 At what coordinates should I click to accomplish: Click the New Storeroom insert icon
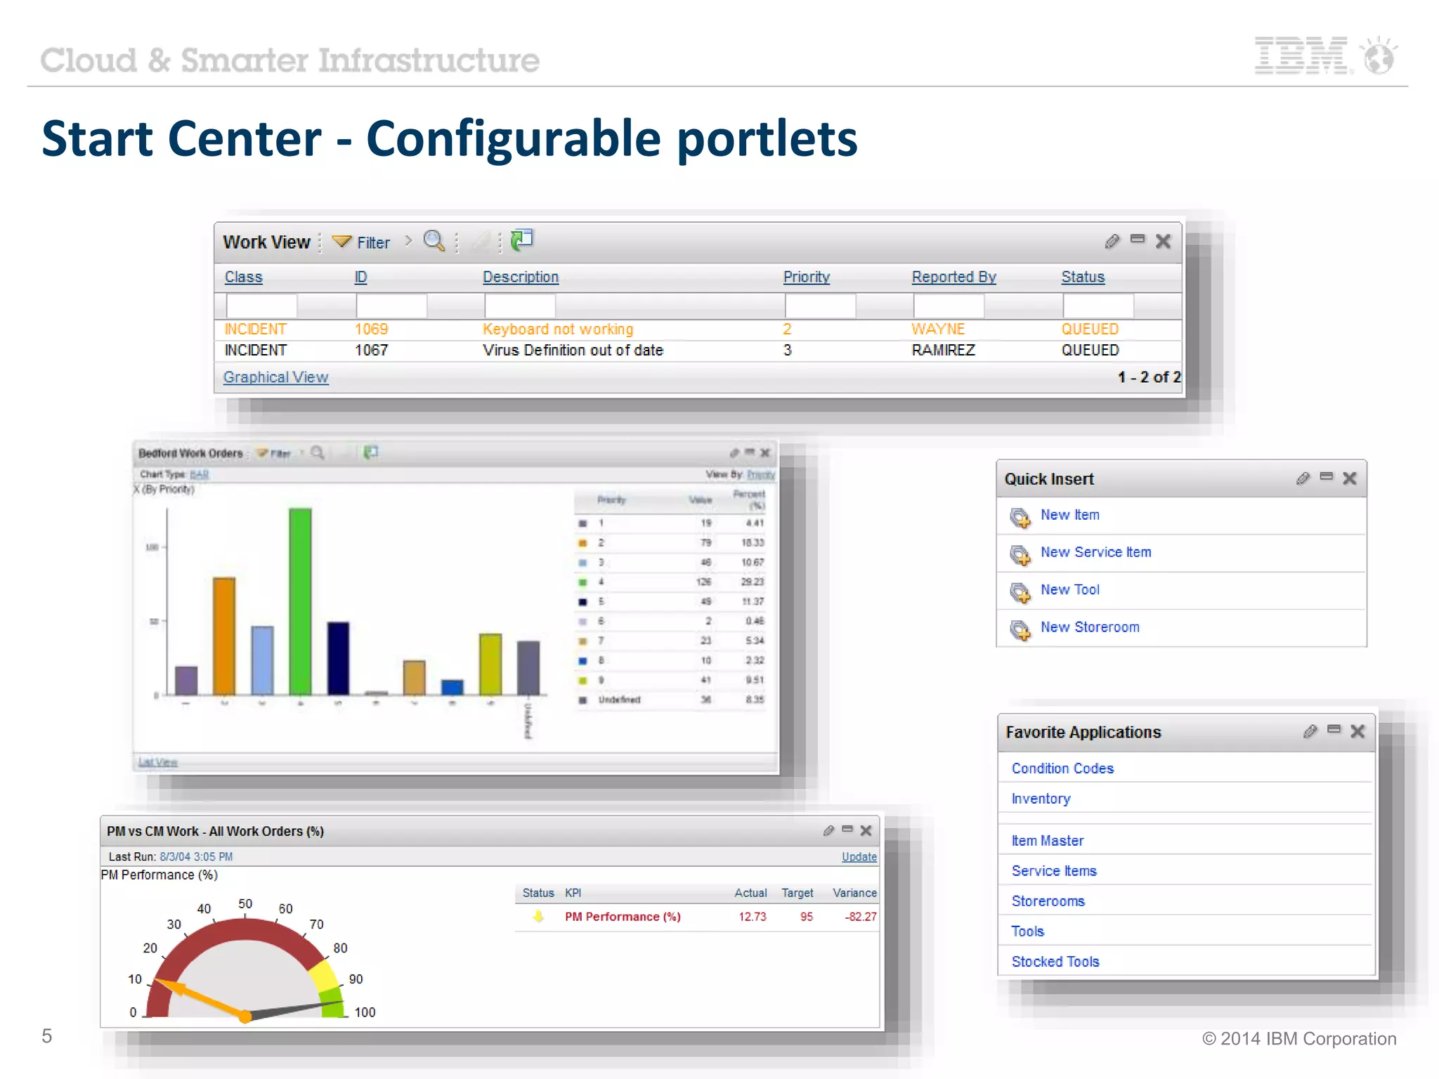pos(1020,629)
